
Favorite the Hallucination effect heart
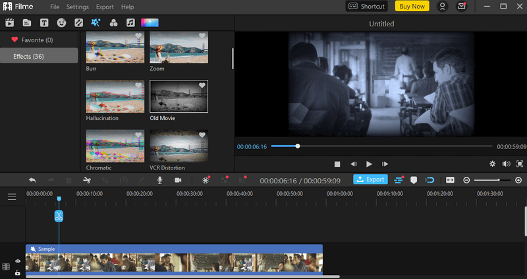pos(138,86)
